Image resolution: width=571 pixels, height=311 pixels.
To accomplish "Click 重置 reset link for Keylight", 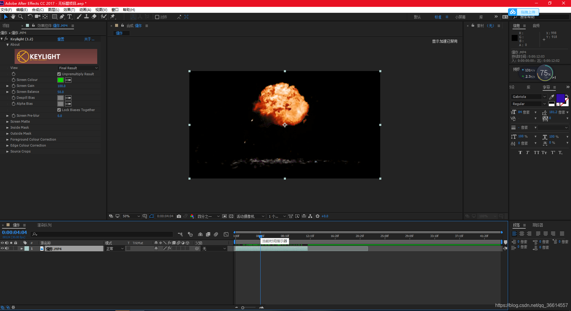I will point(61,39).
